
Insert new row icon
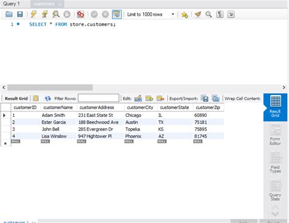coord(149,98)
